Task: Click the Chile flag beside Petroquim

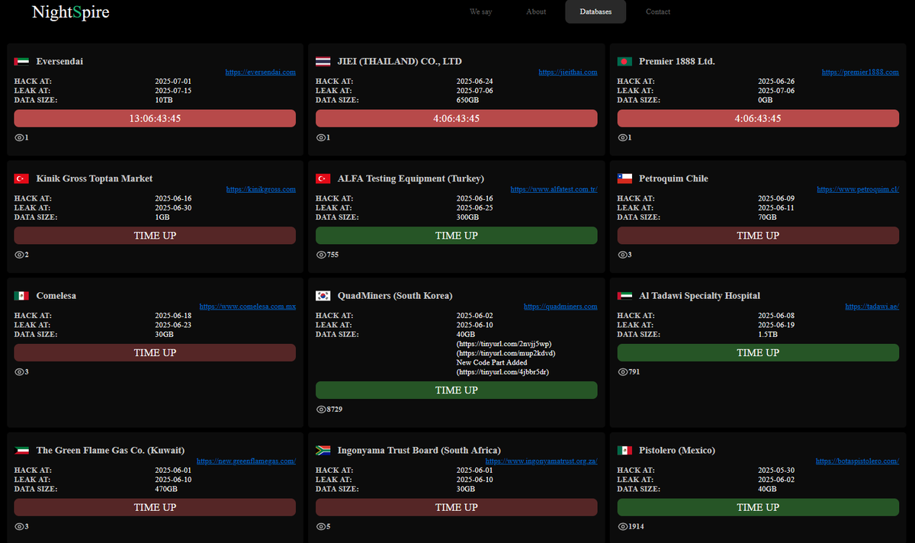Action: (624, 179)
